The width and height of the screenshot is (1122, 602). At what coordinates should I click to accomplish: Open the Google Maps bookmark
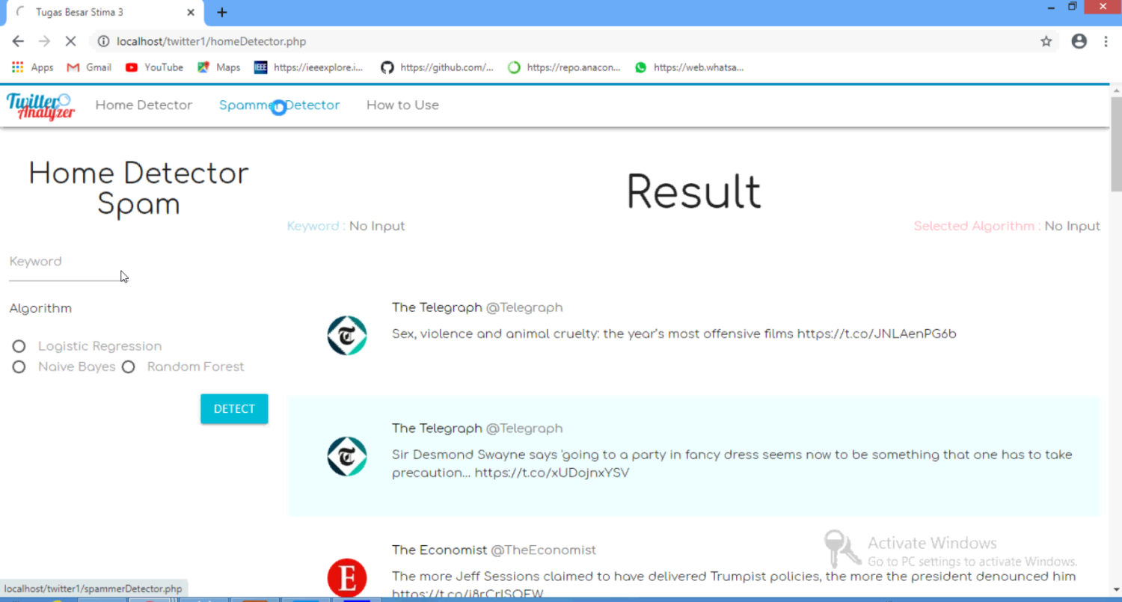point(218,67)
